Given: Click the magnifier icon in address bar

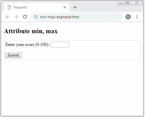Looking at the screenshot, I should (x=36, y=17).
